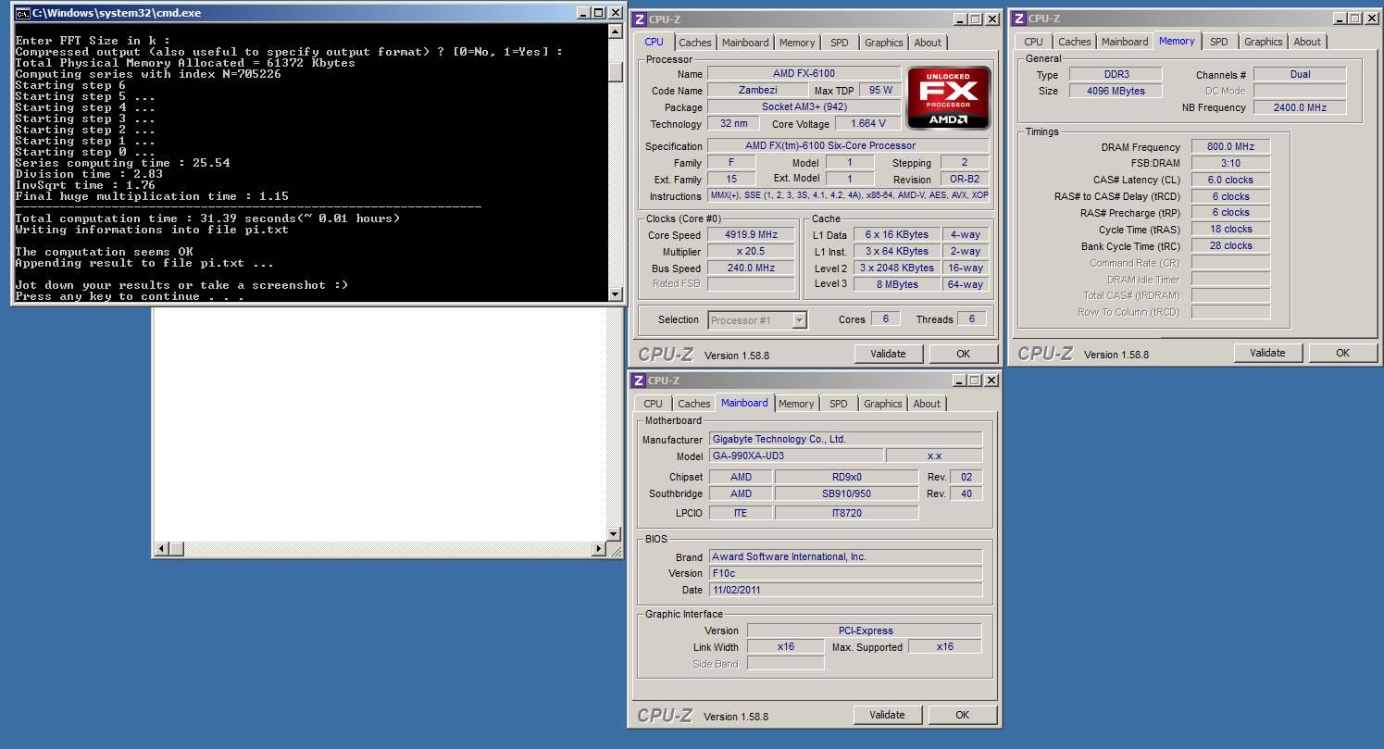Click the LPCIO chip value IT8720

[846, 513]
